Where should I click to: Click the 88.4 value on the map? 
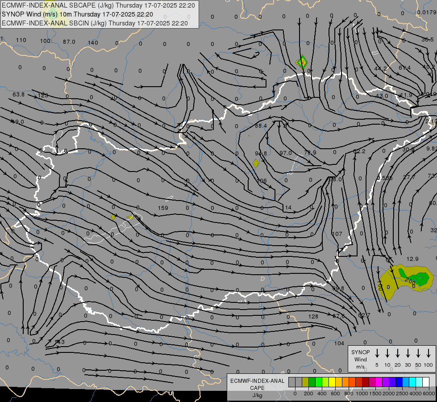[x=261, y=126]
